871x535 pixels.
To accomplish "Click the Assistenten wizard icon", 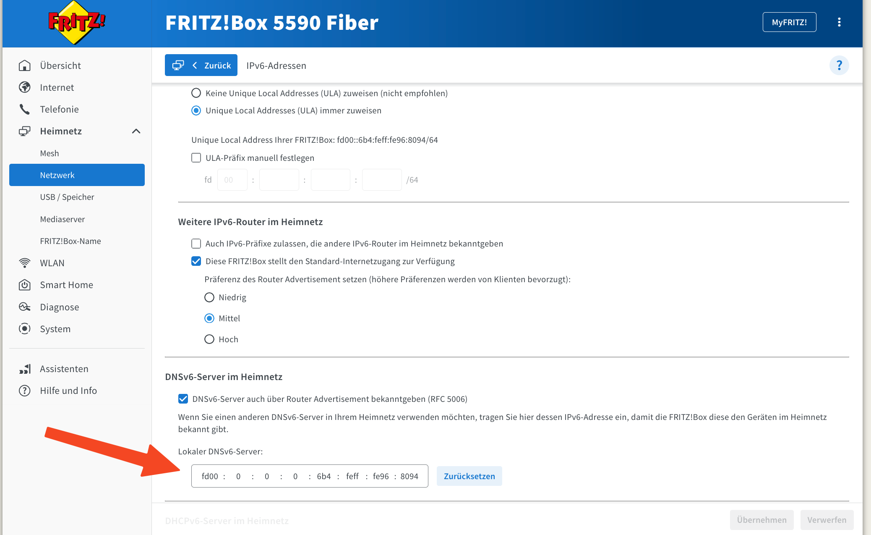I will click(x=25, y=369).
